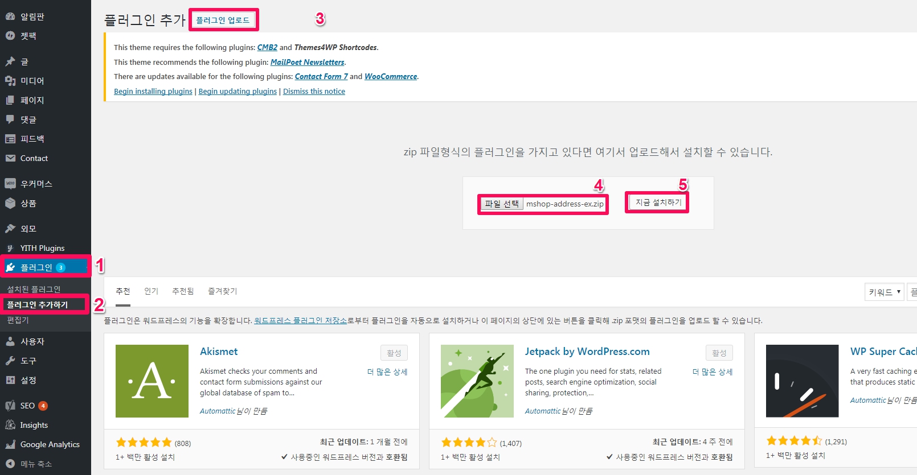Image resolution: width=917 pixels, height=475 pixels.
Task: Switch to the 인기 (Popular) tab
Action: click(x=151, y=291)
